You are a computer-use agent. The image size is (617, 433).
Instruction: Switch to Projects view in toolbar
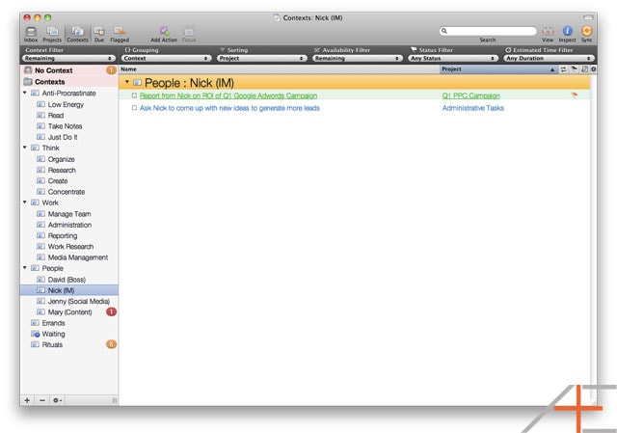pyautogui.click(x=52, y=35)
